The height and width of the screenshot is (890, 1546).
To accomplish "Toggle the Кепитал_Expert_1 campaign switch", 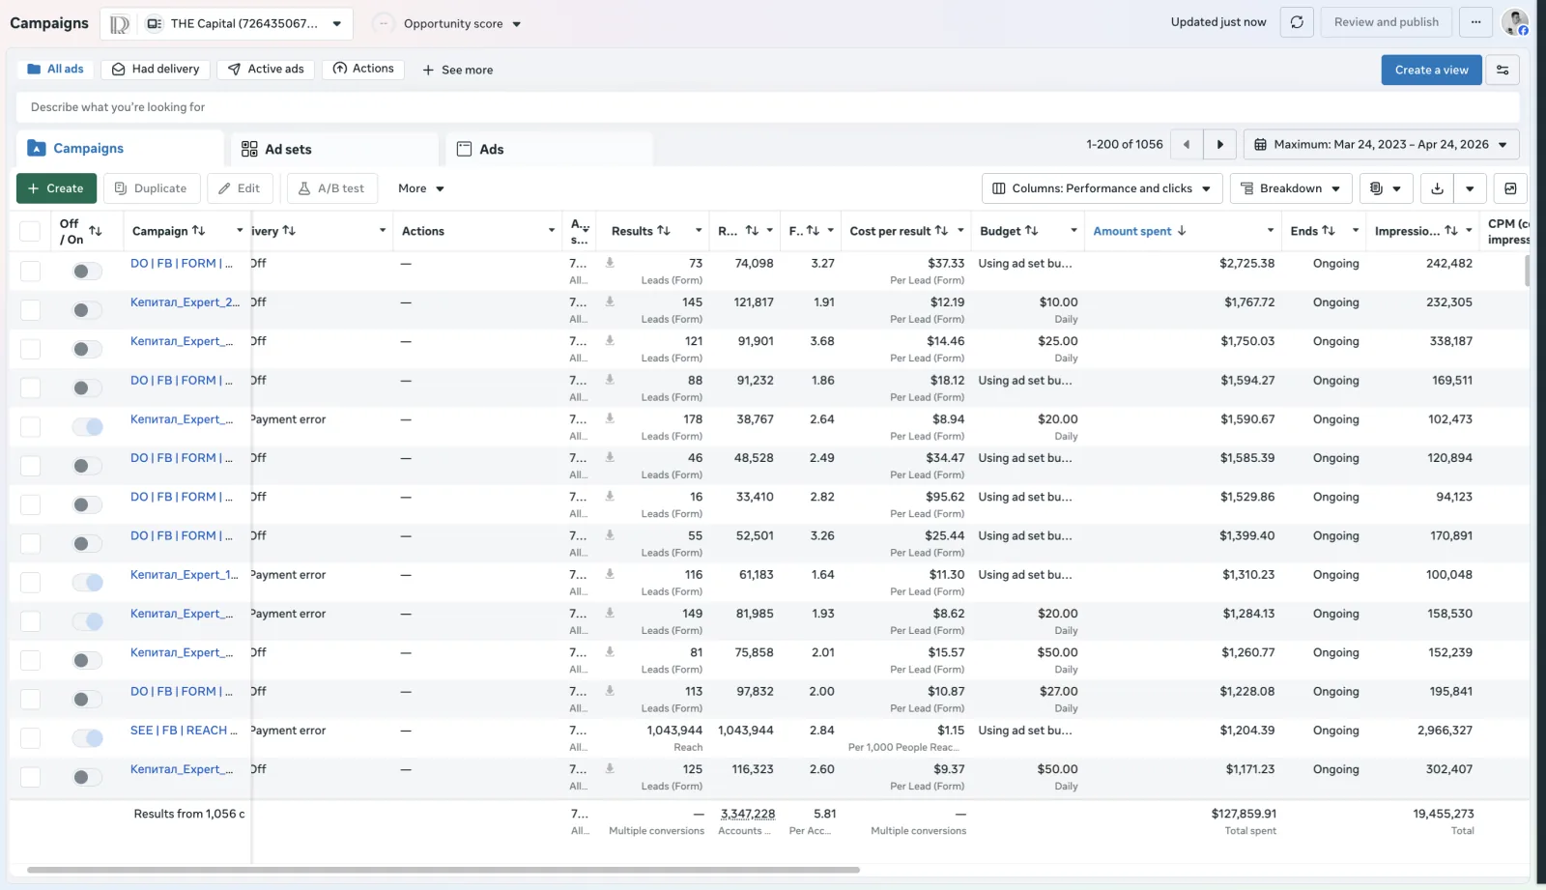I will point(87,583).
